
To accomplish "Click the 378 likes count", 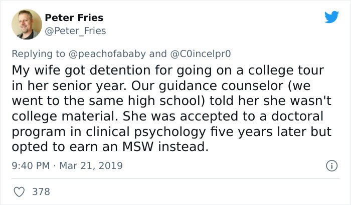I will [x=41, y=191].
